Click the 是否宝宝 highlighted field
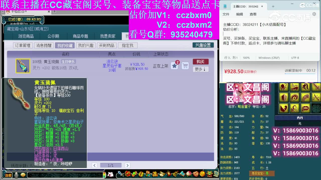Image resolution: width=321 pixels, height=180 pixels. point(262,173)
